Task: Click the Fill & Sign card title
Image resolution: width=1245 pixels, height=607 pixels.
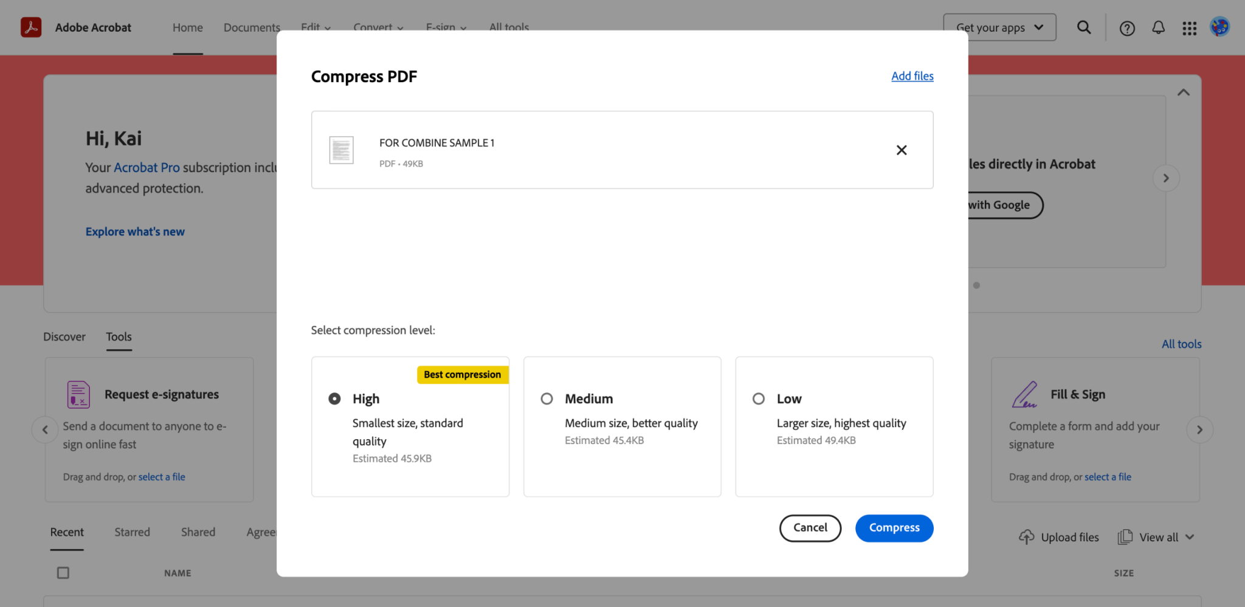Action: [1078, 395]
